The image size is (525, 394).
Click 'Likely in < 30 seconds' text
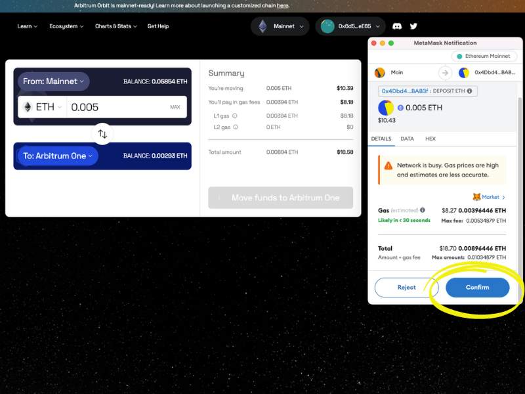pos(404,220)
